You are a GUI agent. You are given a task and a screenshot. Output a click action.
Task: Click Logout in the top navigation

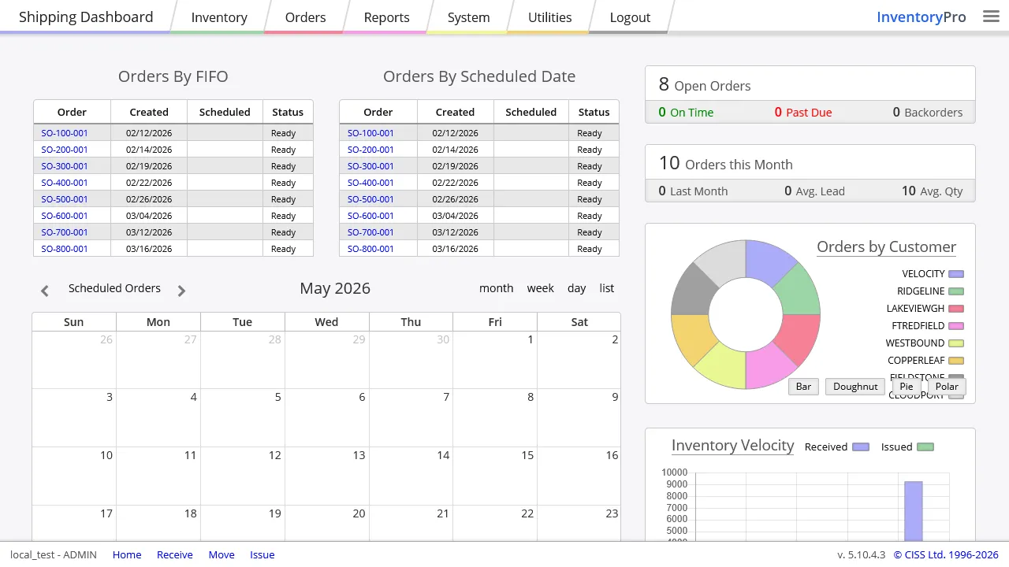pos(630,17)
